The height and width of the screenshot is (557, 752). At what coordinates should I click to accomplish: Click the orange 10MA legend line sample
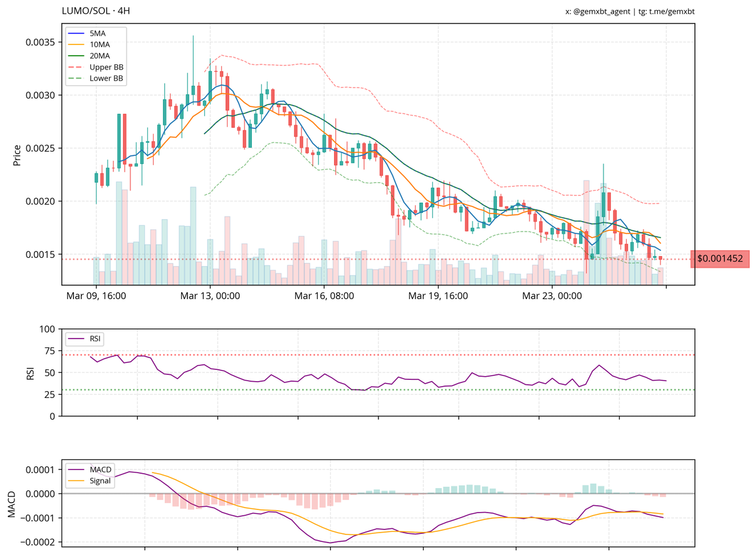(x=77, y=44)
